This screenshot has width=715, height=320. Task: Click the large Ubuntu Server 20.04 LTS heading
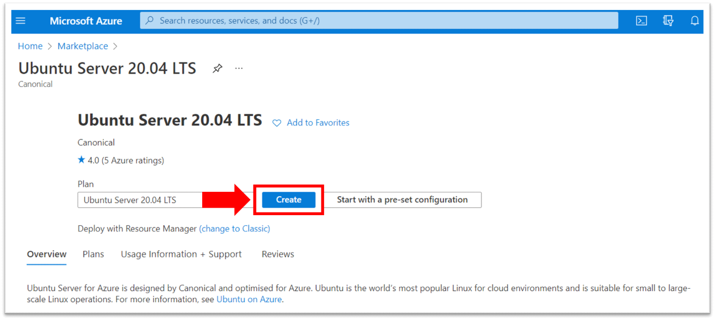coord(170,120)
